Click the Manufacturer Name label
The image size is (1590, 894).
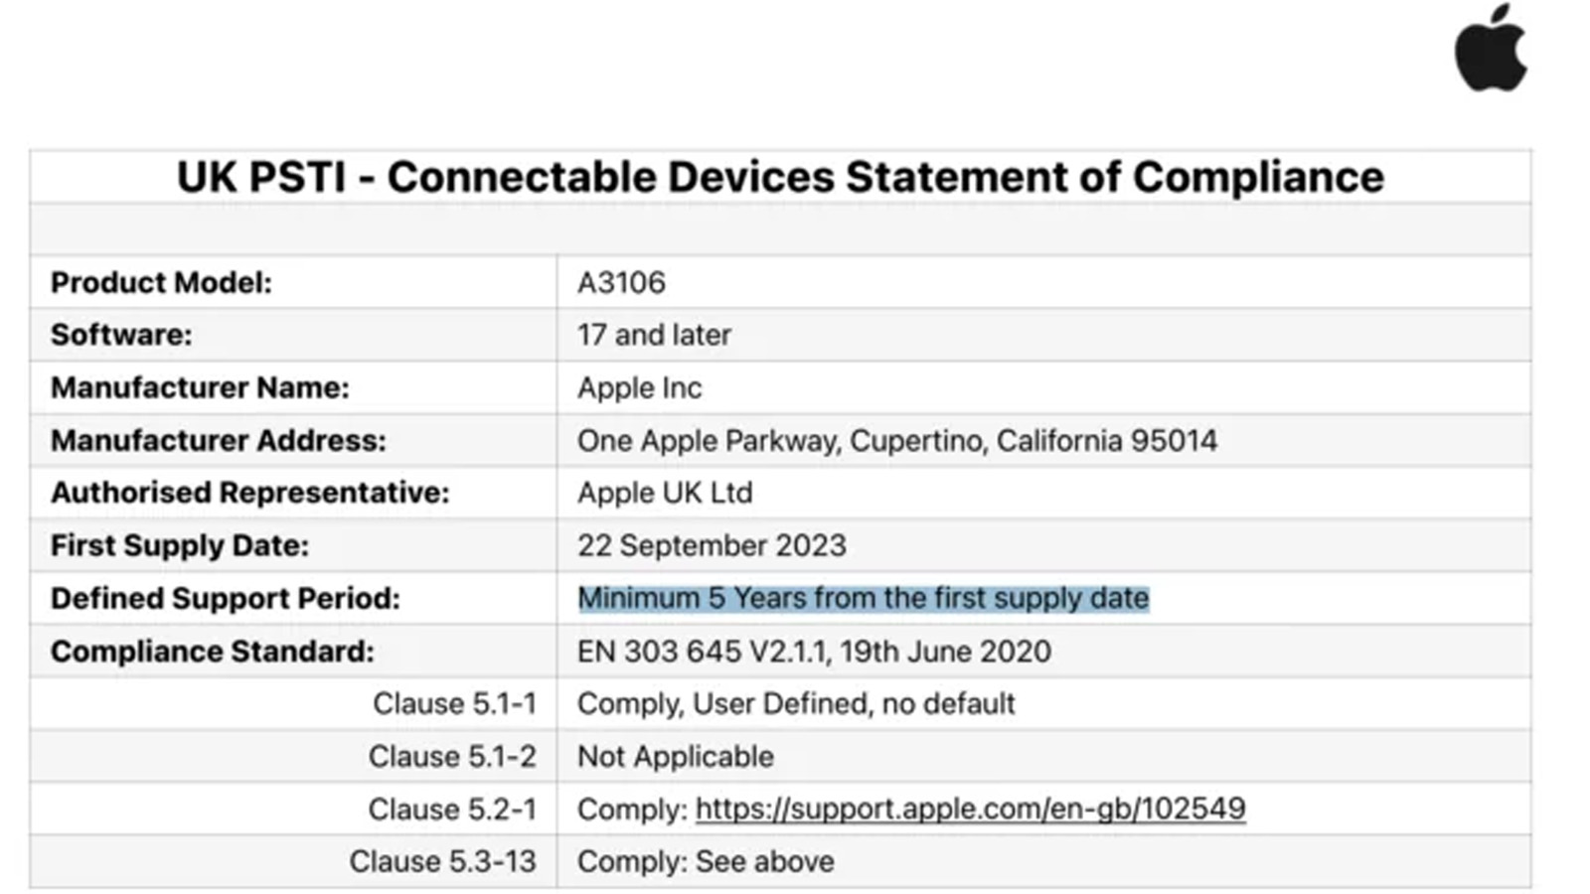200,387
